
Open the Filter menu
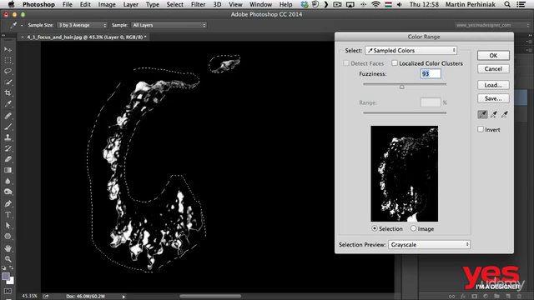(x=198, y=4)
